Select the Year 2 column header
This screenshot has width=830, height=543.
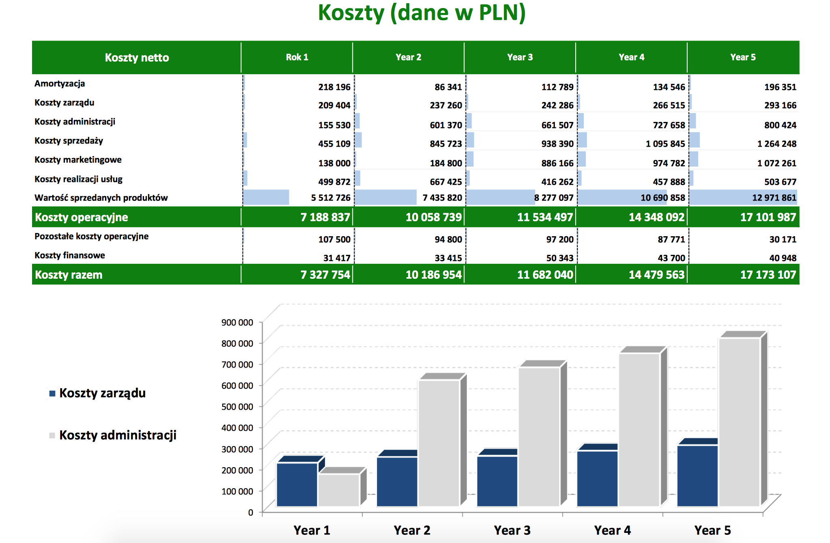pyautogui.click(x=409, y=57)
